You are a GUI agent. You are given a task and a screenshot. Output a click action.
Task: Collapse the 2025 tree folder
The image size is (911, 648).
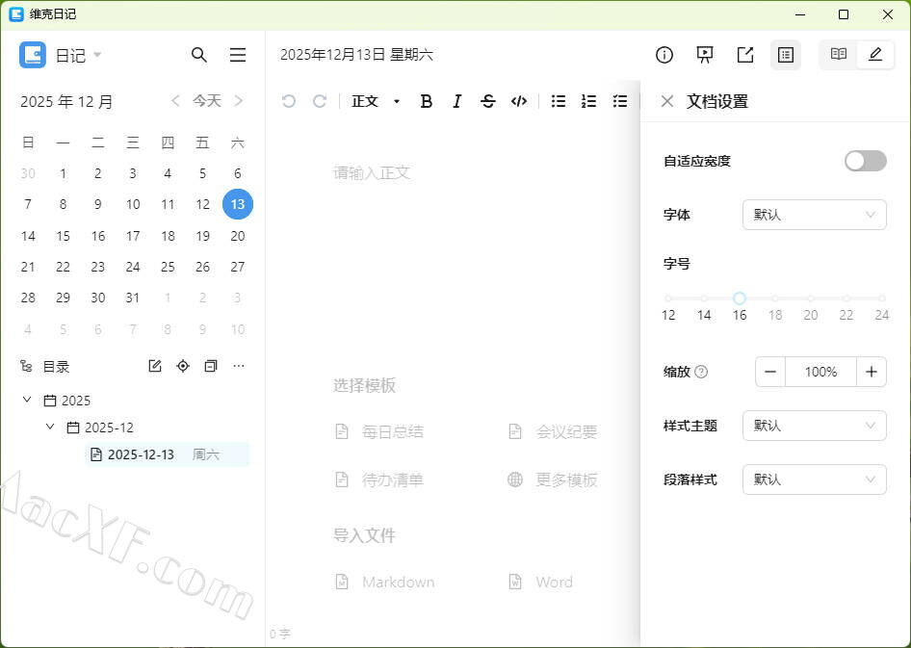pyautogui.click(x=27, y=400)
